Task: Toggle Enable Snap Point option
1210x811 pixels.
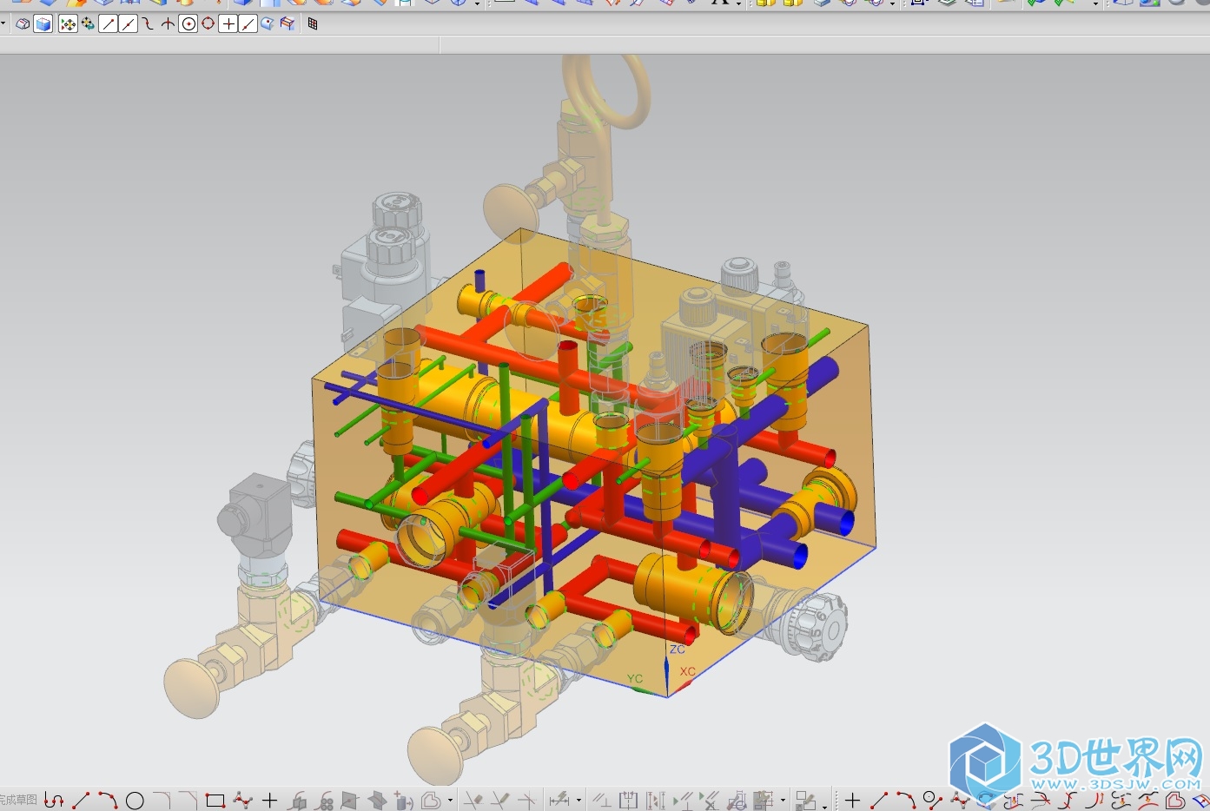Action: [x=68, y=24]
